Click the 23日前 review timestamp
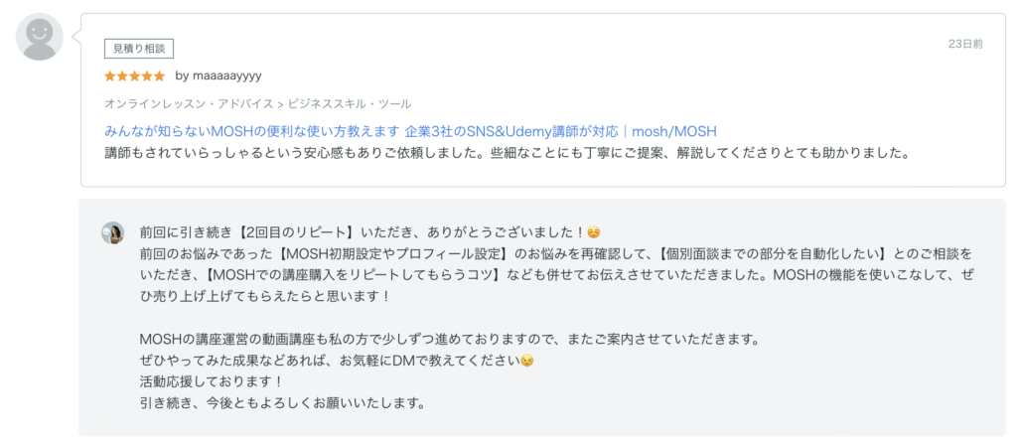 pyautogui.click(x=965, y=45)
